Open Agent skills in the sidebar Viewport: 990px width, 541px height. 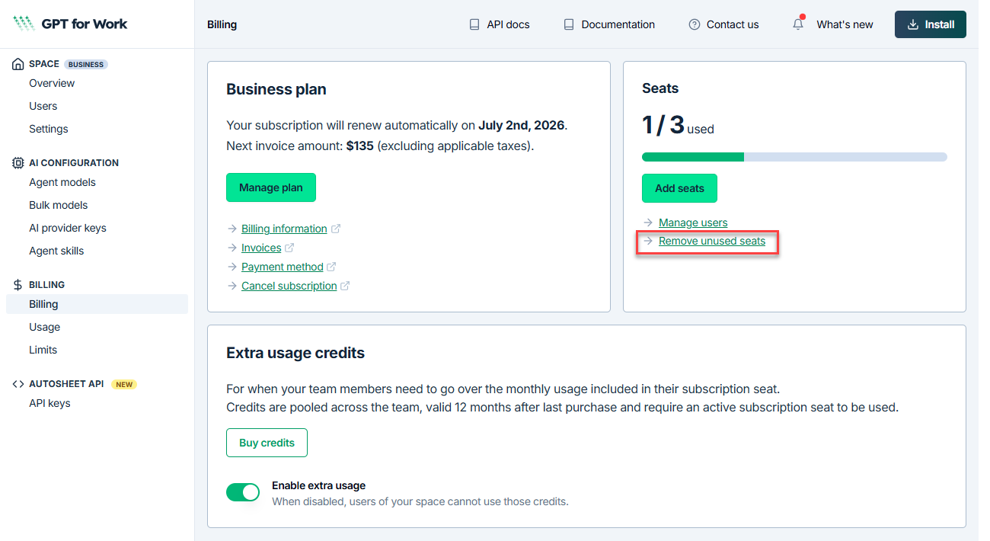click(x=56, y=251)
